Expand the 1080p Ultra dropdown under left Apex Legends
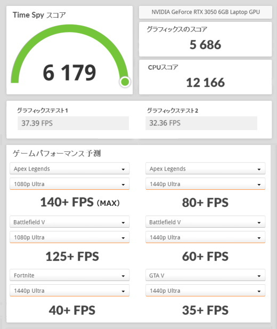The width and height of the screenshot is (277, 329). pyautogui.click(x=70, y=184)
